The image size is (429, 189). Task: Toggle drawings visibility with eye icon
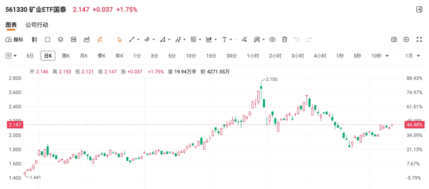coord(272,39)
